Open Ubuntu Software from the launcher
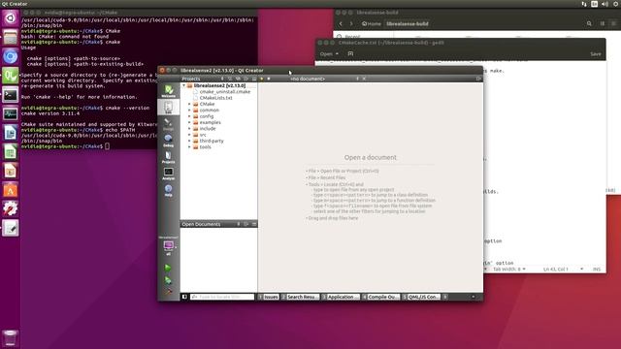 coord(11,190)
